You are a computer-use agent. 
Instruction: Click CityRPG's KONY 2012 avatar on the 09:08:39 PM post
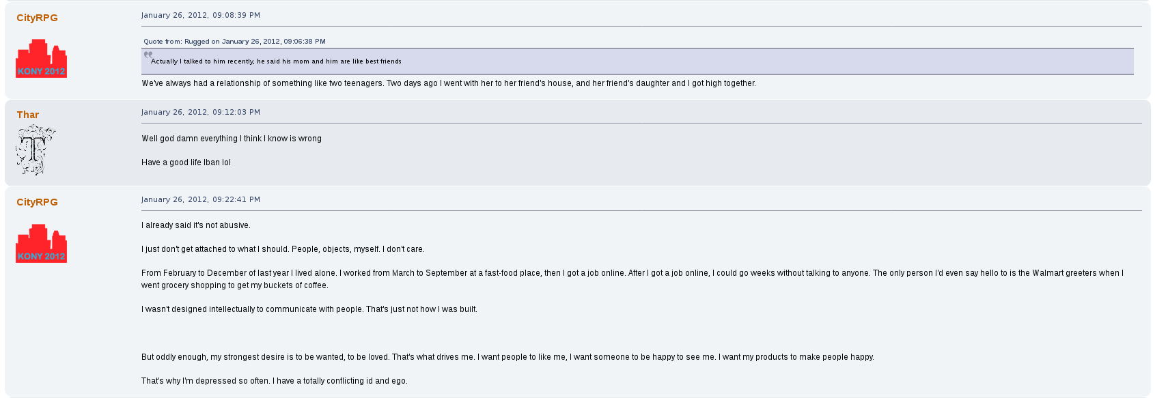click(x=41, y=59)
